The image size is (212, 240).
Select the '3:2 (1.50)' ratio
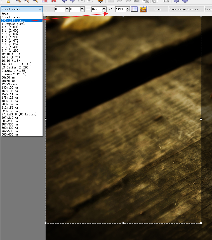(x=22, y=34)
